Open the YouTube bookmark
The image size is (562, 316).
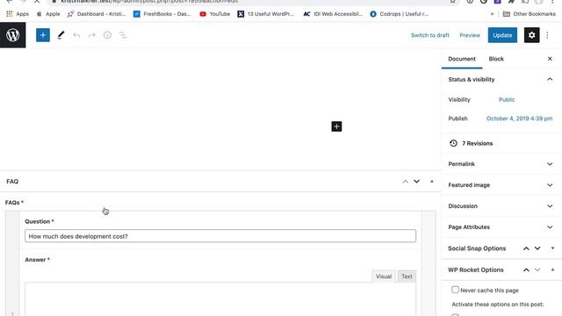(215, 14)
